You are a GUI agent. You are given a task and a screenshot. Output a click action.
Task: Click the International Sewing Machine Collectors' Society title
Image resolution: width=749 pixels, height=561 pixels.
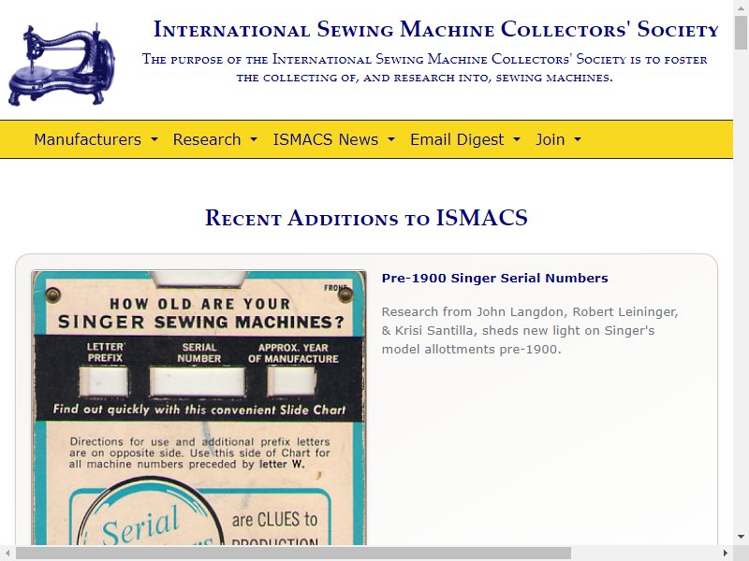pos(435,30)
